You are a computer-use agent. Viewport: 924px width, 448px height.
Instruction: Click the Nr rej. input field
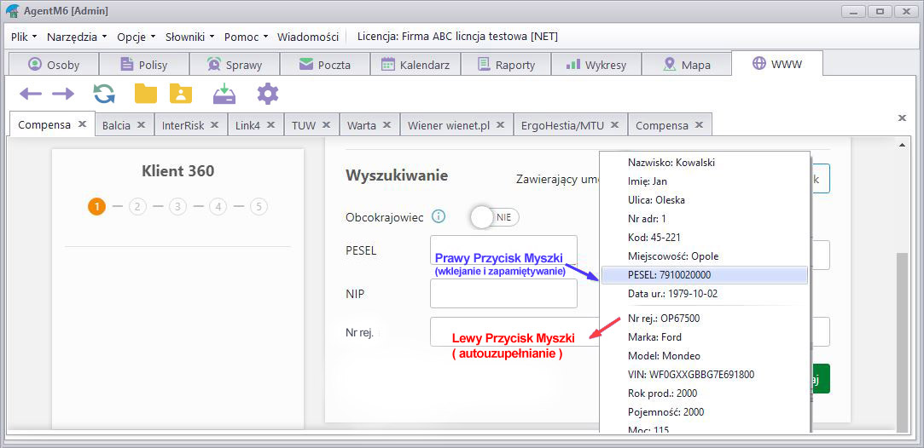point(514,331)
